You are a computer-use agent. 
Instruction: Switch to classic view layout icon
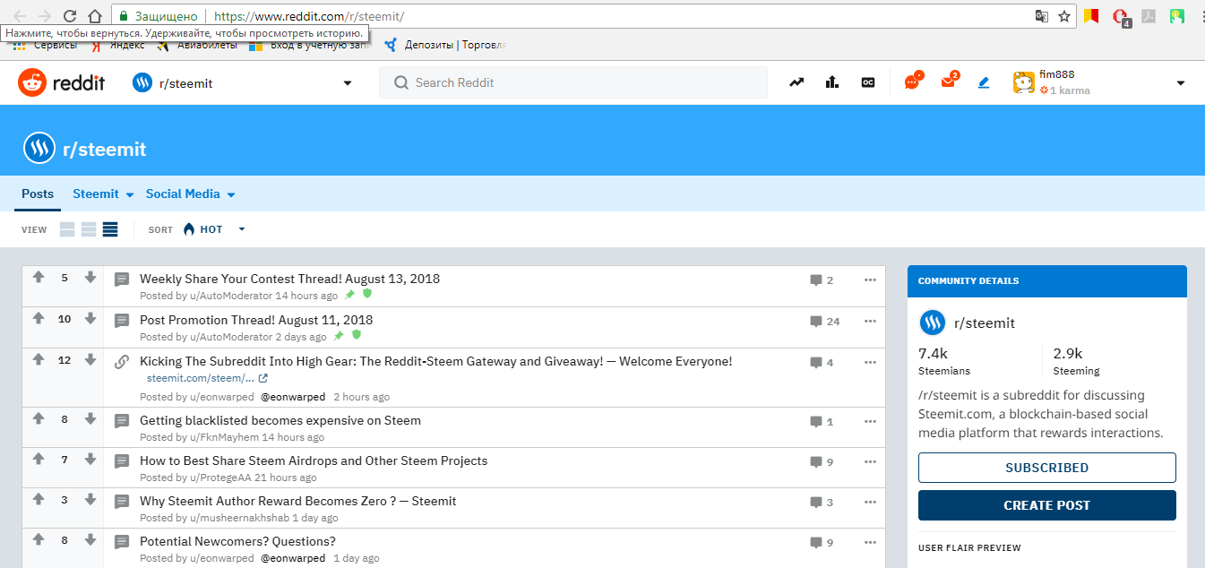[x=89, y=229]
